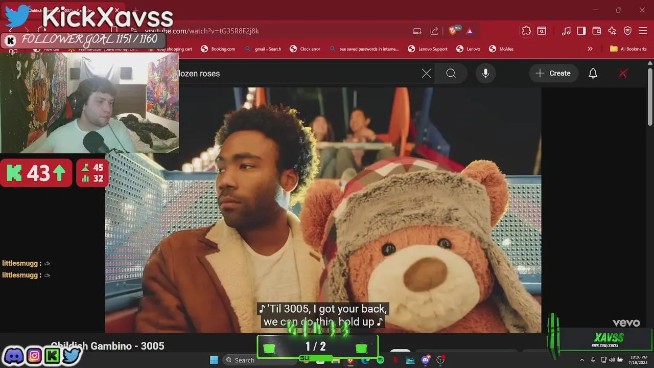
Task: Open Discord from the taskbar
Action: 425,360
